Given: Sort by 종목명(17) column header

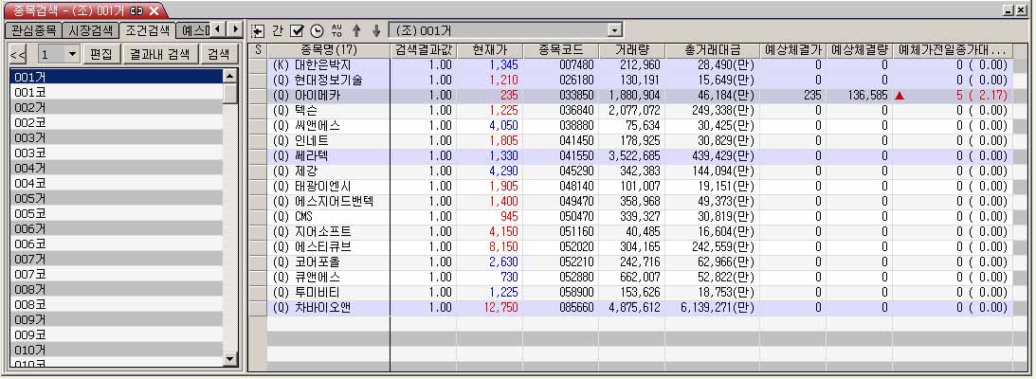Looking at the screenshot, I should (x=328, y=50).
